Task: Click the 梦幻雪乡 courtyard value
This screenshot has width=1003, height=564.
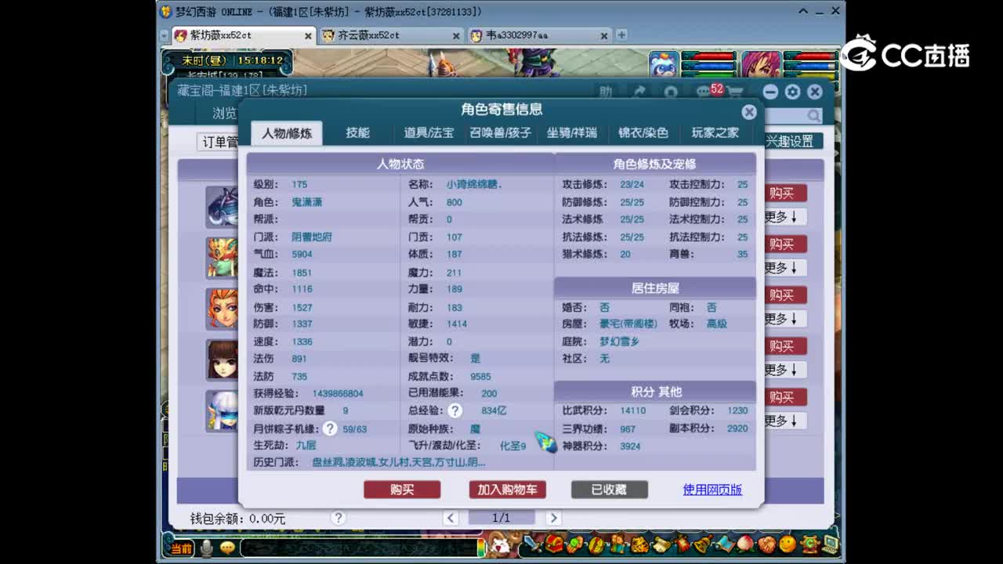Action: [620, 342]
